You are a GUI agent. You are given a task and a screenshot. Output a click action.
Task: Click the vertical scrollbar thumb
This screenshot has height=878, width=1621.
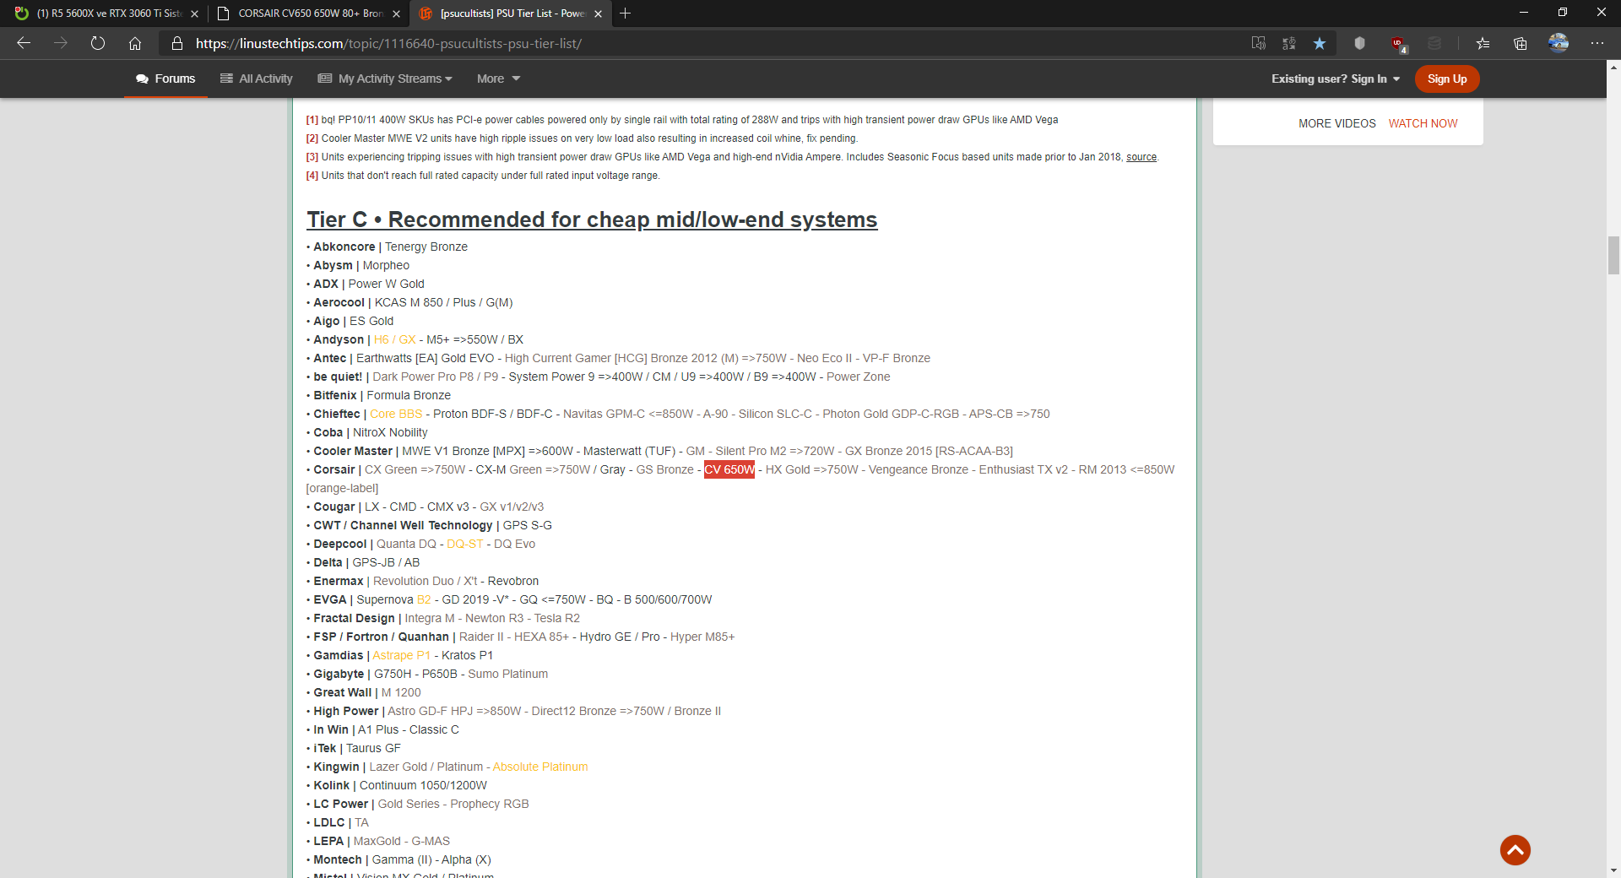tap(1613, 256)
